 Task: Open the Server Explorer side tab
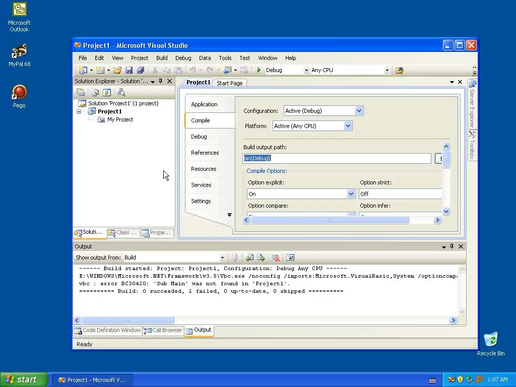(x=472, y=104)
